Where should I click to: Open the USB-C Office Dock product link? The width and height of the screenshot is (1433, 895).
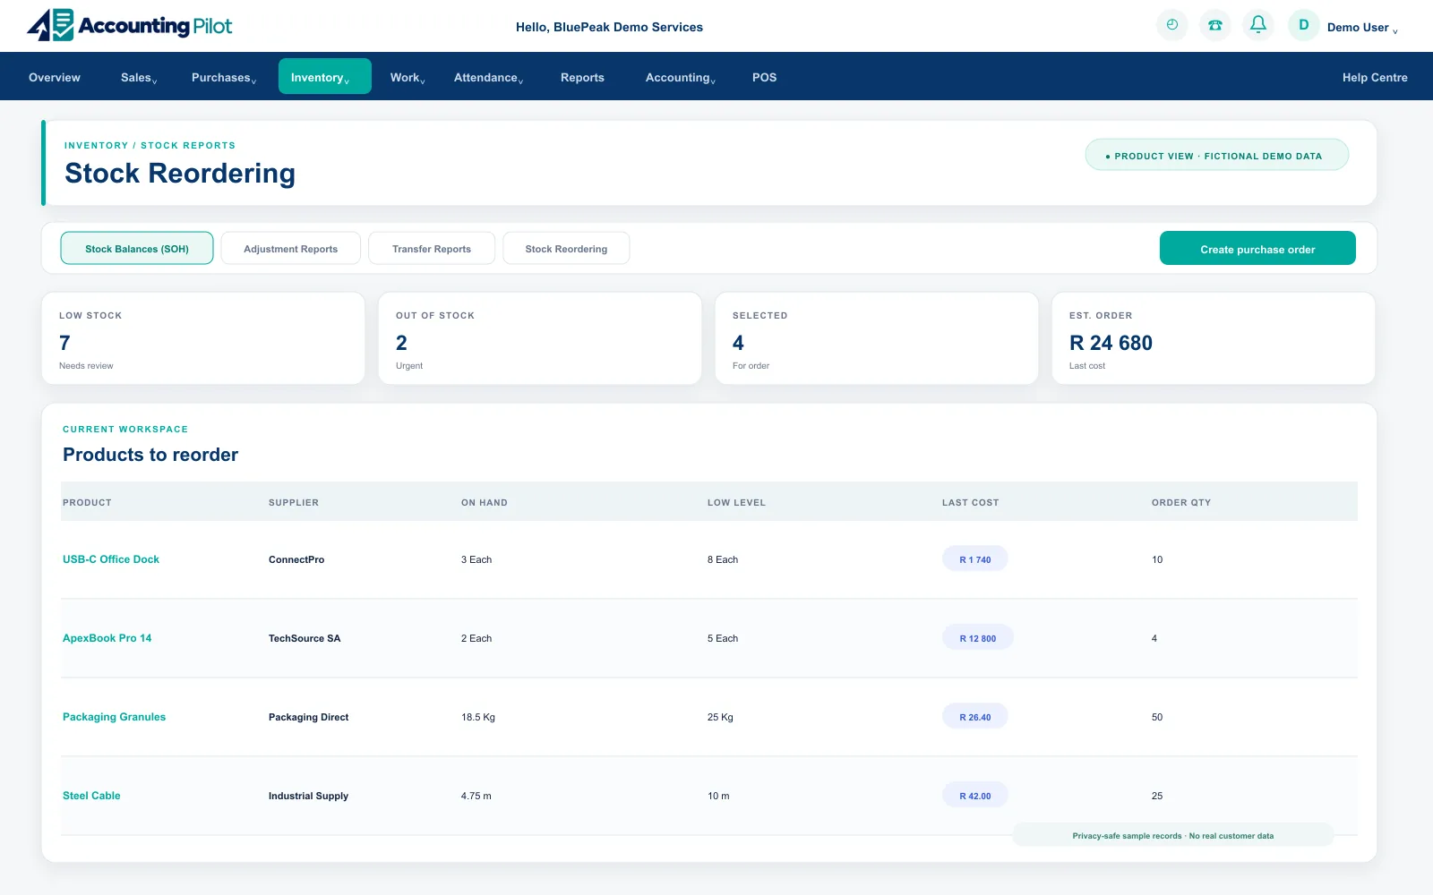tap(111, 559)
